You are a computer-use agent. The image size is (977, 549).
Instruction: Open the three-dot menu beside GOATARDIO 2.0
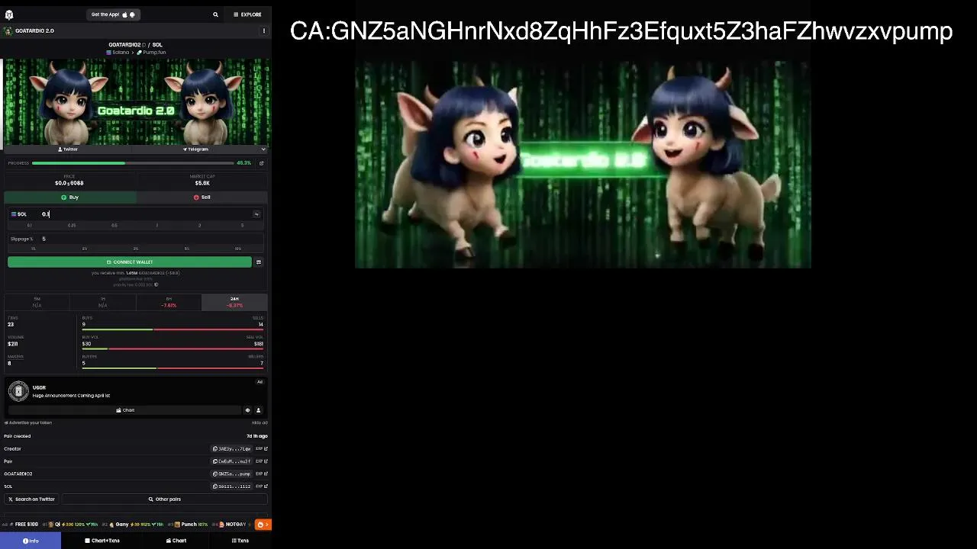[264, 31]
